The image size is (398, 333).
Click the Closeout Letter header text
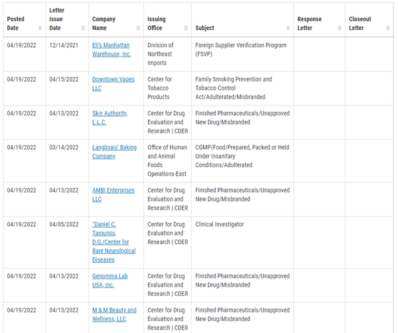[x=360, y=23]
